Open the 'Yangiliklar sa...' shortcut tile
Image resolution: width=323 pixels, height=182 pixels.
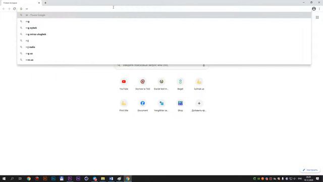click(161, 106)
